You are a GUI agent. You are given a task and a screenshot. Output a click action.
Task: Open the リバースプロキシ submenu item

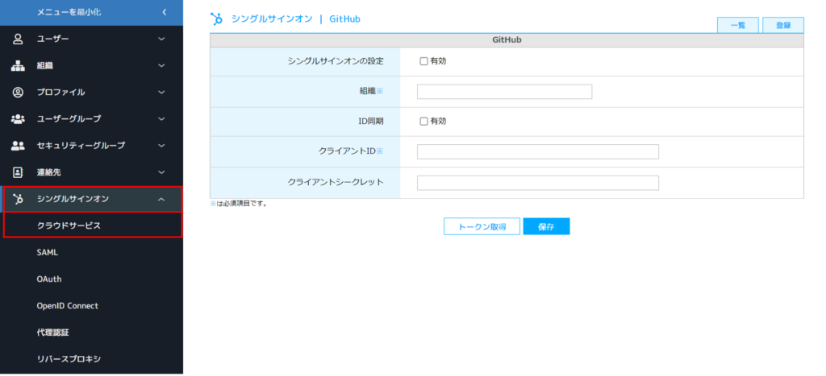coord(92,359)
